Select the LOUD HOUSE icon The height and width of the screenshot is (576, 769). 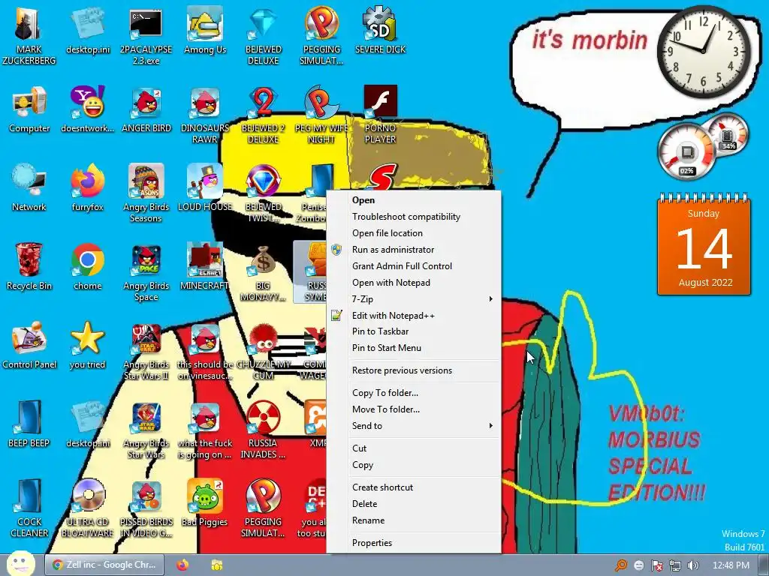click(x=204, y=188)
